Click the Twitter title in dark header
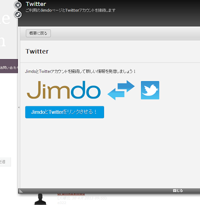Image resolution: width=200 pixels, height=205 pixels. [36, 4]
